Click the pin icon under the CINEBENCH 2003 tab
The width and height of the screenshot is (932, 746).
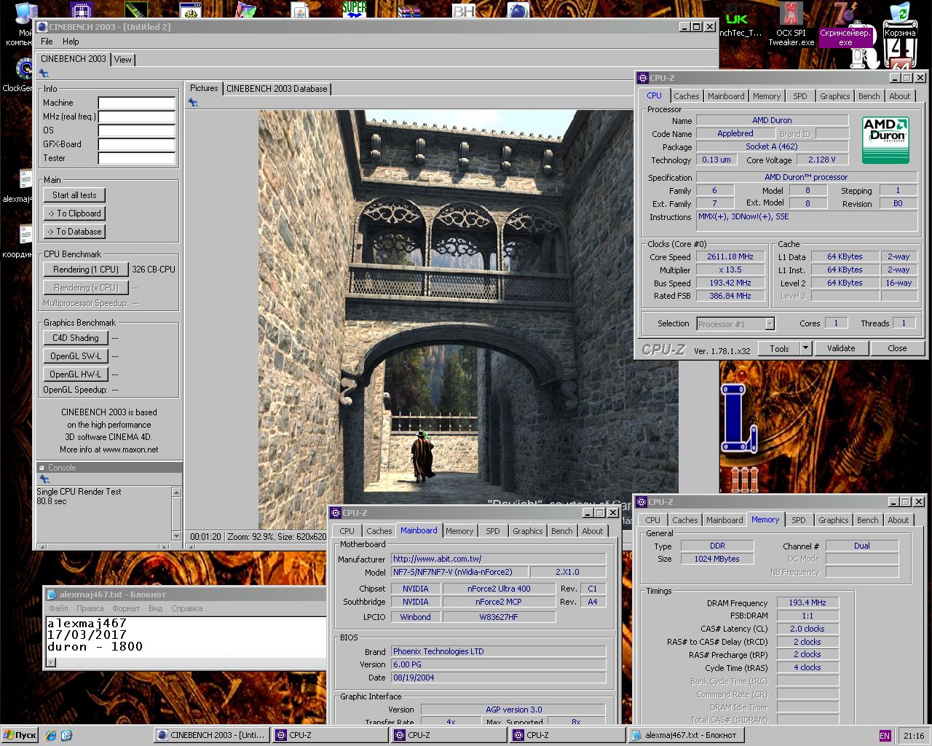44,74
